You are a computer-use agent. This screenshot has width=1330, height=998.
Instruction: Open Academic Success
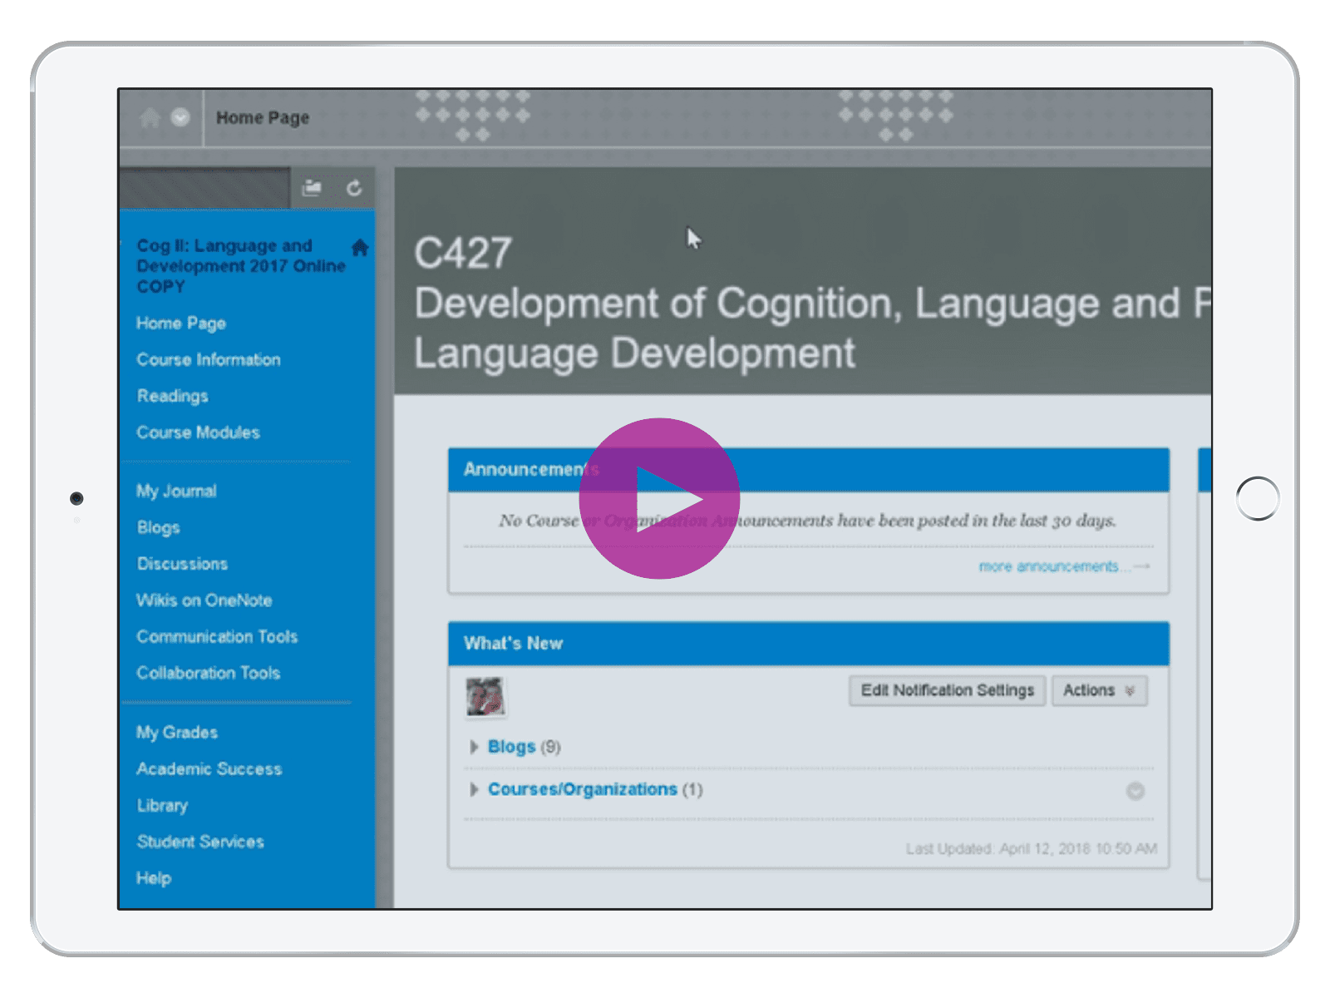[x=209, y=768]
